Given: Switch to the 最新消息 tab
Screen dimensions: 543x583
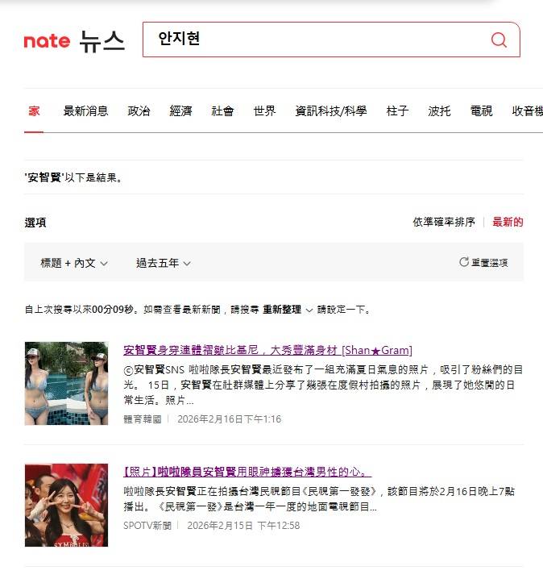Looking at the screenshot, I should pyautogui.click(x=85, y=110).
